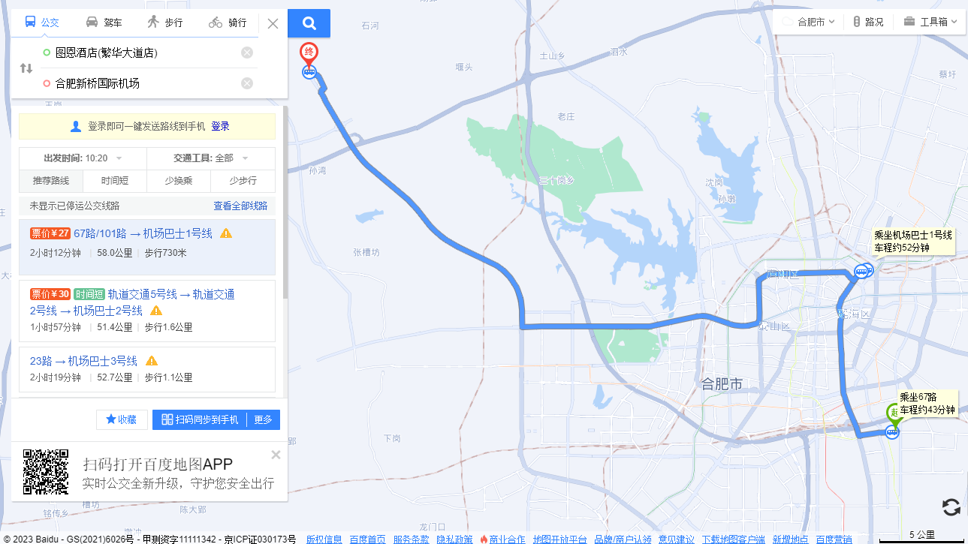This screenshot has width=968, height=544.
Task: Clear the 图恩酒店 origin field
Action: [x=247, y=53]
